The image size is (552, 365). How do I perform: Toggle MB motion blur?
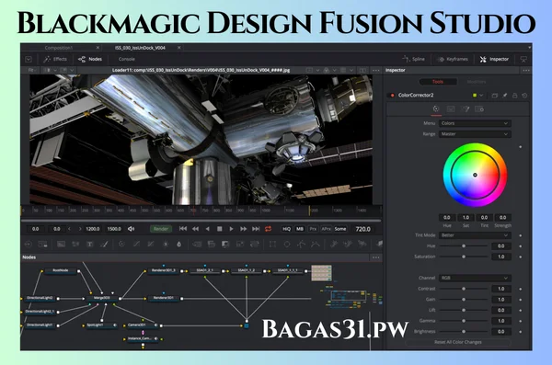[x=300, y=229]
